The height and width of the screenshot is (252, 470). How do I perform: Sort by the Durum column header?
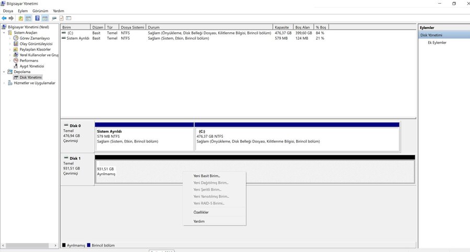click(x=209, y=27)
